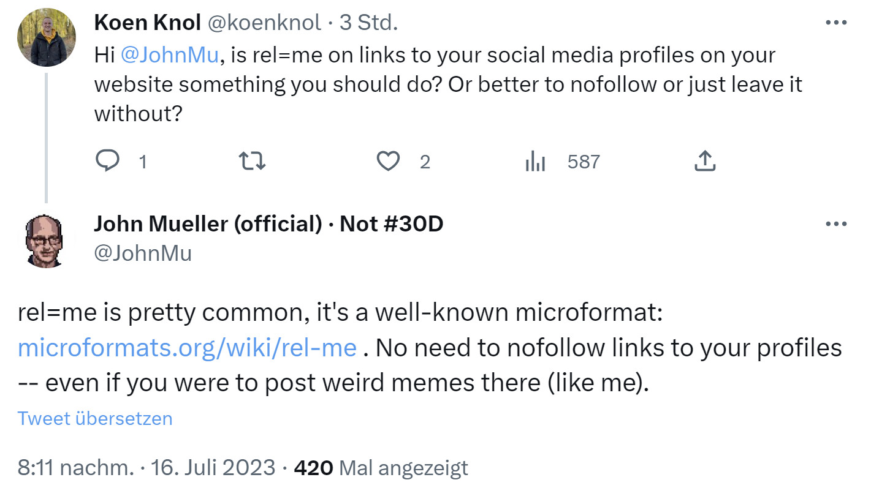Screen dimensions: 871x499
Task: Like Koen Knol's tweet
Action: [387, 162]
